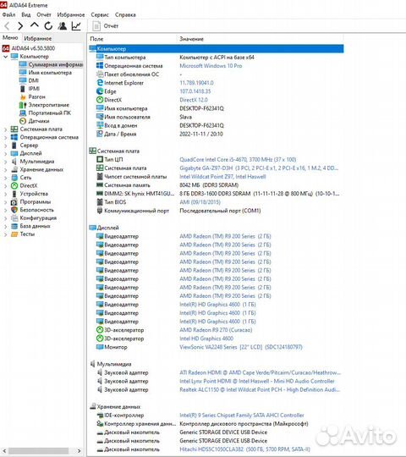This screenshot has height=457, width=406.
Task: Open the Intel Wildcat Point Z97 chipset link
Action: click(222, 177)
